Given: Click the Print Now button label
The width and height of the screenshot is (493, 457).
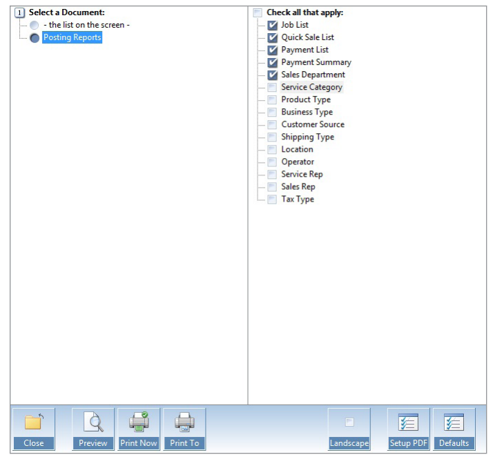Looking at the screenshot, I should (139, 443).
